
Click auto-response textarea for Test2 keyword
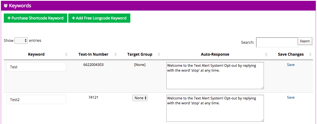[215, 108]
